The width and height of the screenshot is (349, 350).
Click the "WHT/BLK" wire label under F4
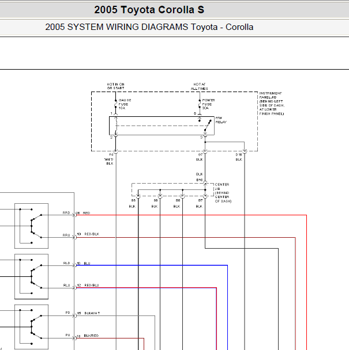[x=109, y=161]
